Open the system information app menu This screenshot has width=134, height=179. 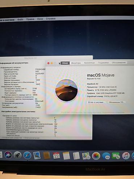pos(7,20)
